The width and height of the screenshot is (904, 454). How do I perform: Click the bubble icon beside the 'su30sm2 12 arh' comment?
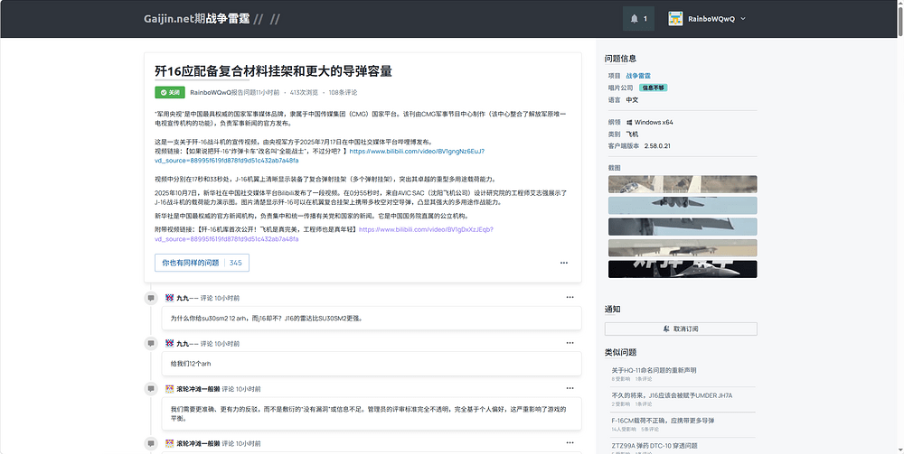(x=151, y=298)
